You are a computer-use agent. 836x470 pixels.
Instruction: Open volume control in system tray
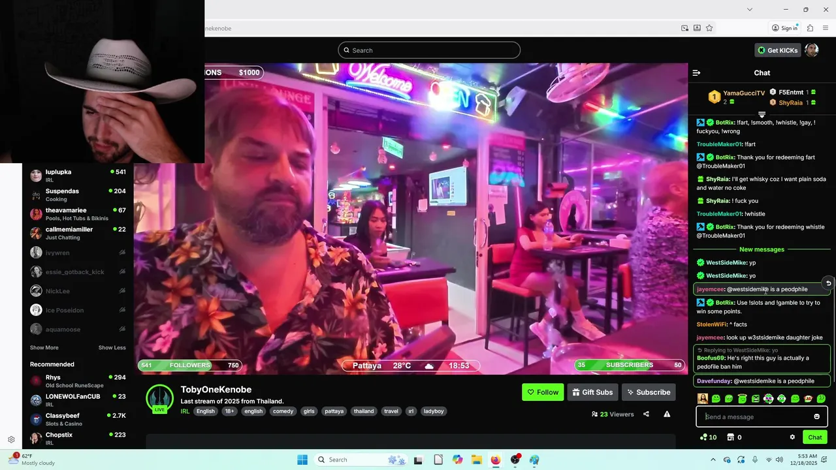coord(780,460)
